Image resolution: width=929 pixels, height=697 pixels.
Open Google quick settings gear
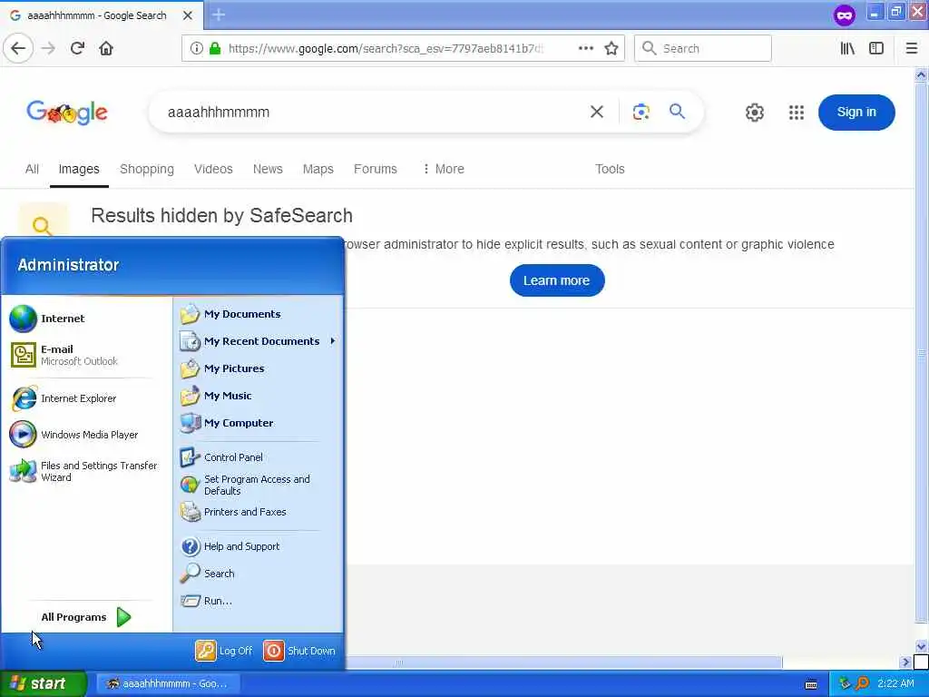tap(754, 112)
